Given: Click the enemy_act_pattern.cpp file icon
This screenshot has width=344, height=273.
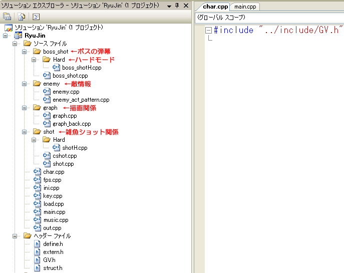Looking at the screenshot, I should (47, 99).
